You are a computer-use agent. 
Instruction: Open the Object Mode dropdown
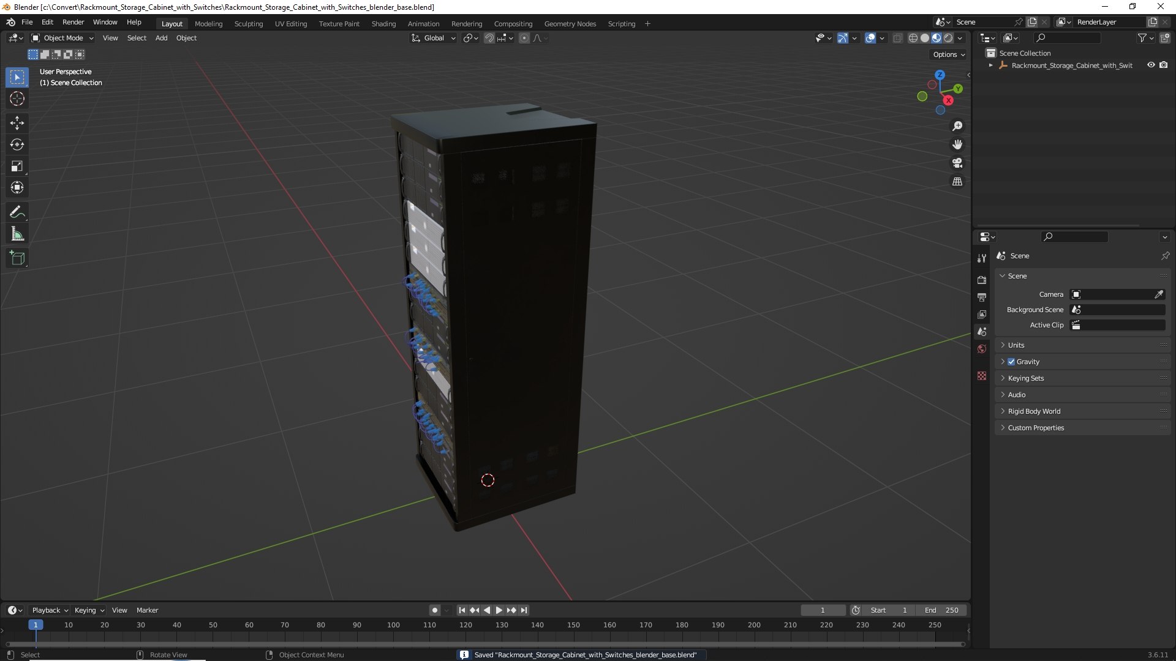[62, 38]
